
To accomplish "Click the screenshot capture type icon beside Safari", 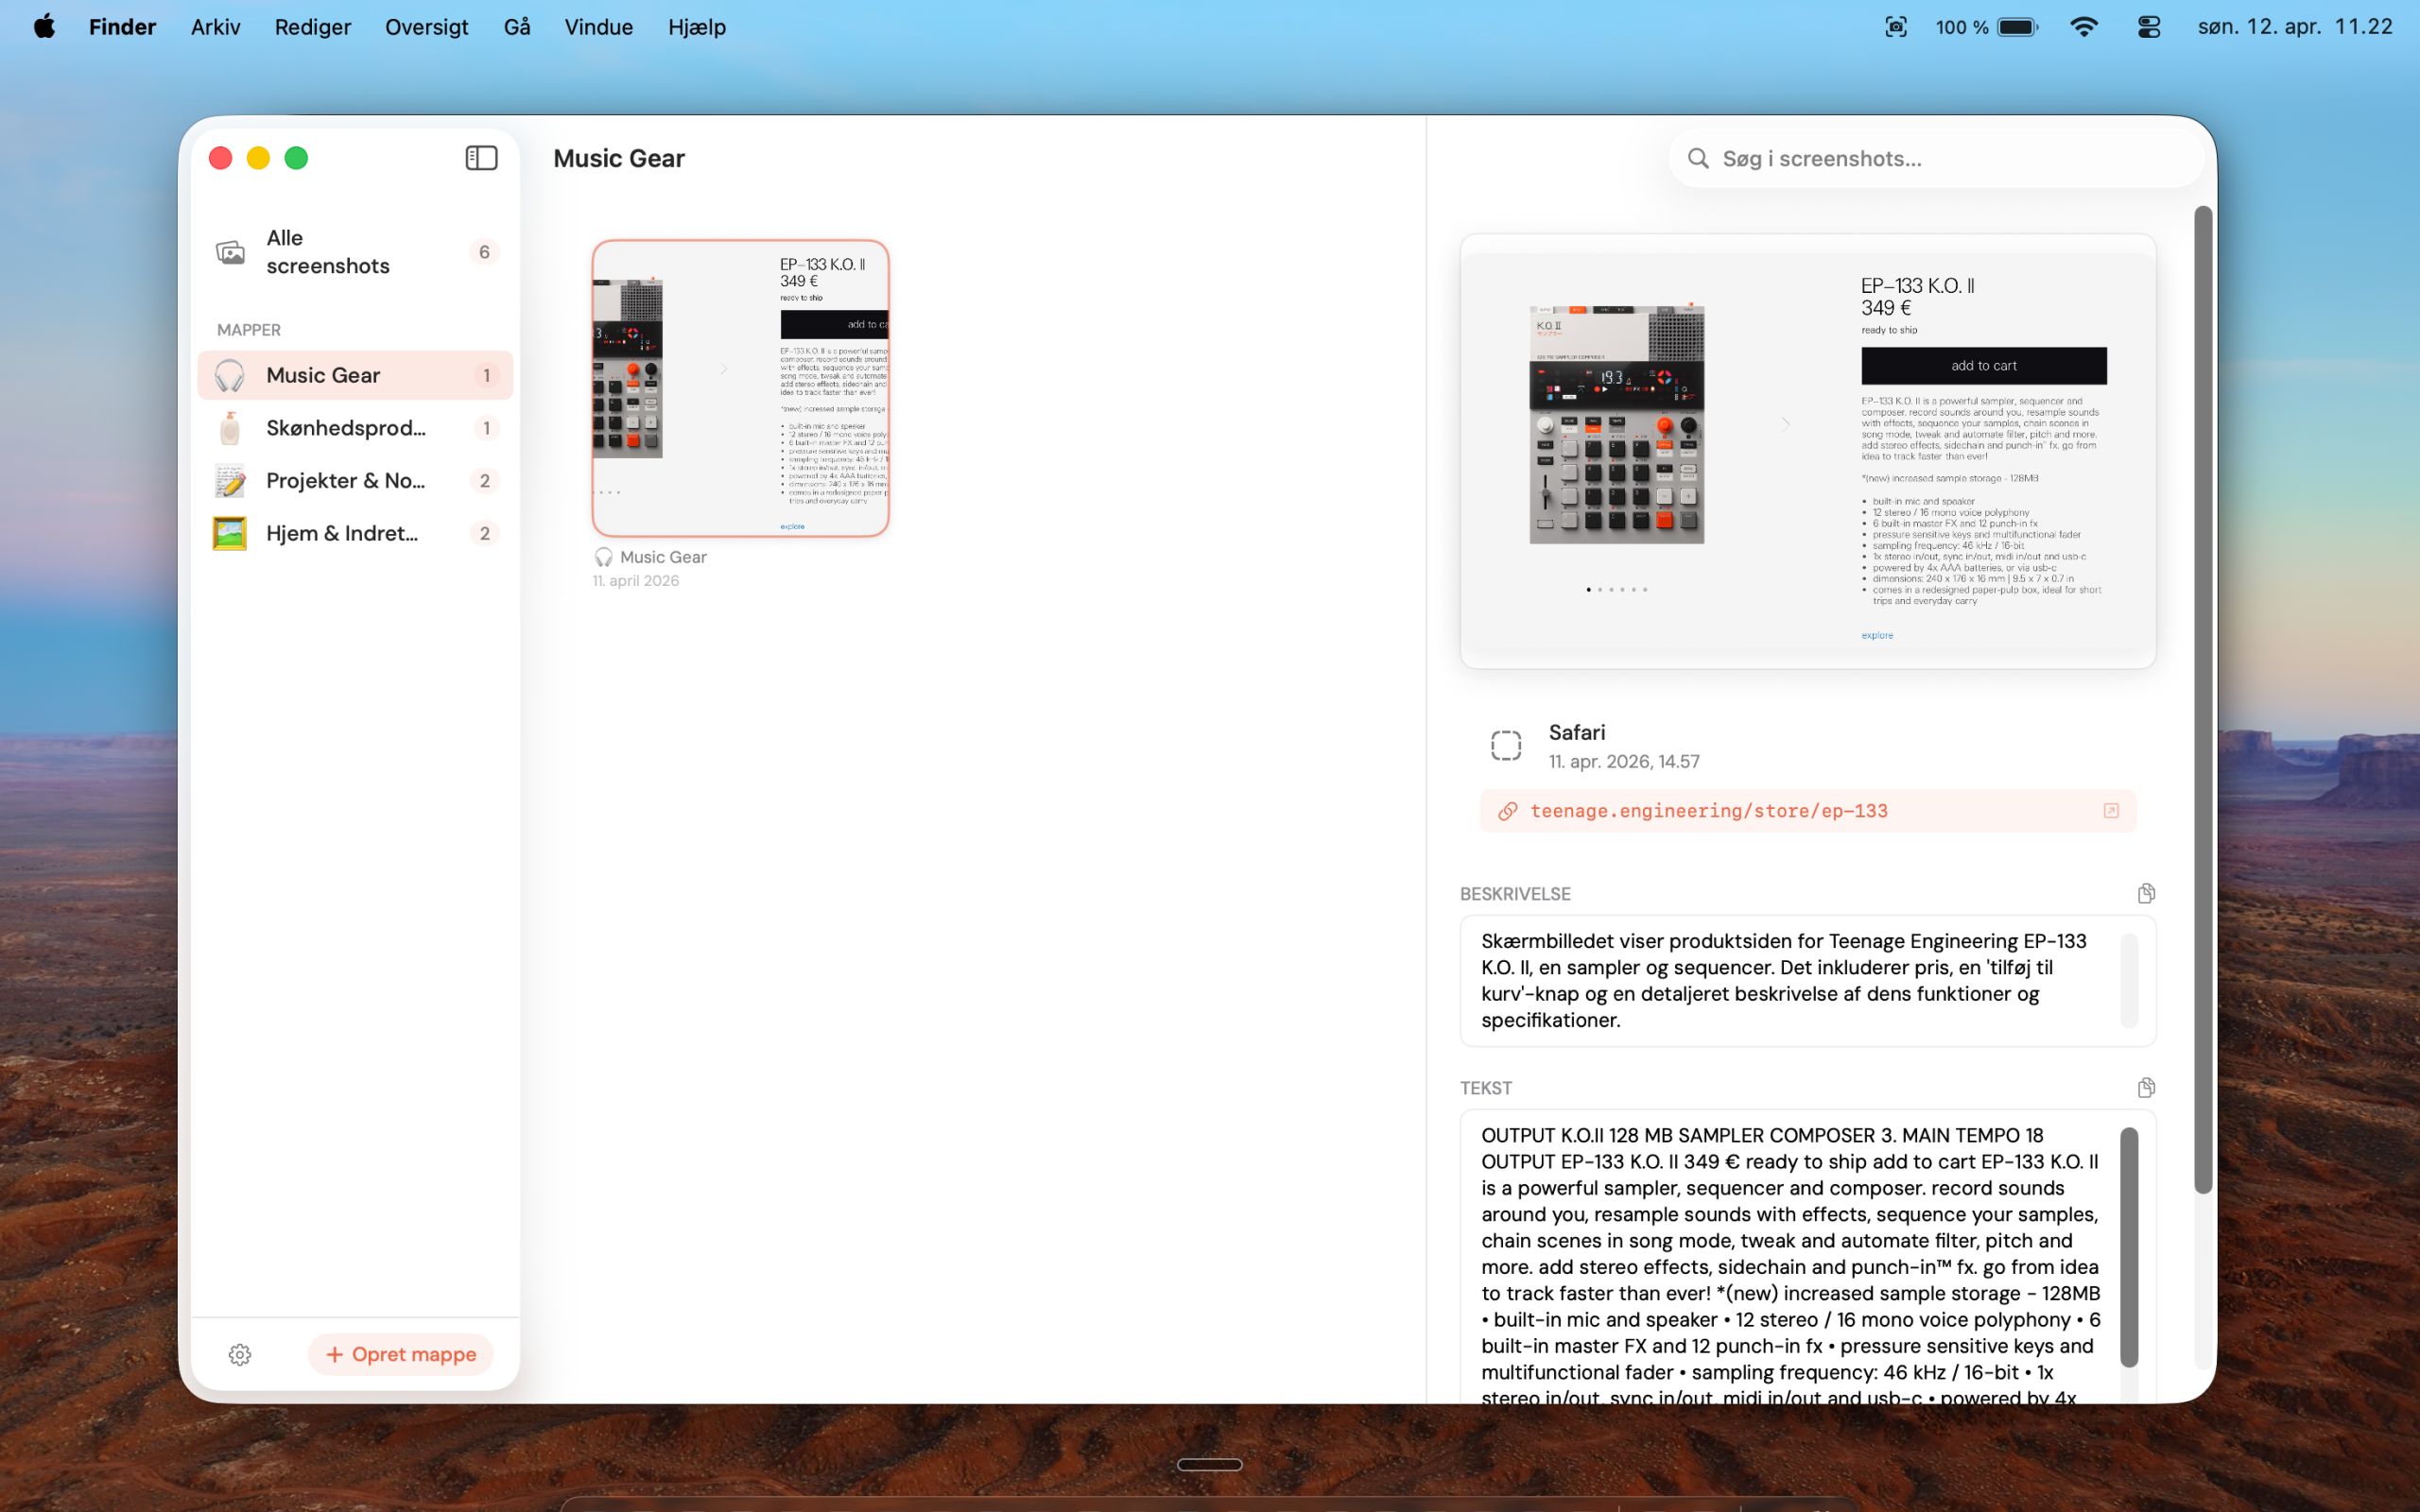I will click(1505, 745).
